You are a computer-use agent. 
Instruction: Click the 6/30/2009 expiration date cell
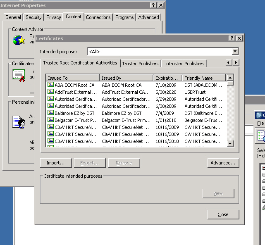tap(166, 106)
